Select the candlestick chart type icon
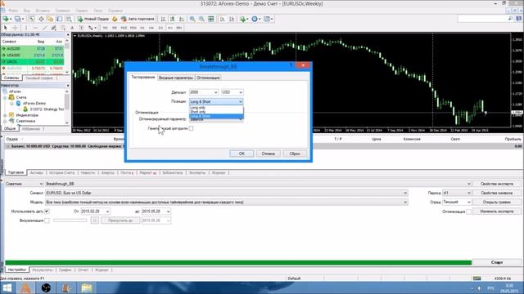 [173, 19]
